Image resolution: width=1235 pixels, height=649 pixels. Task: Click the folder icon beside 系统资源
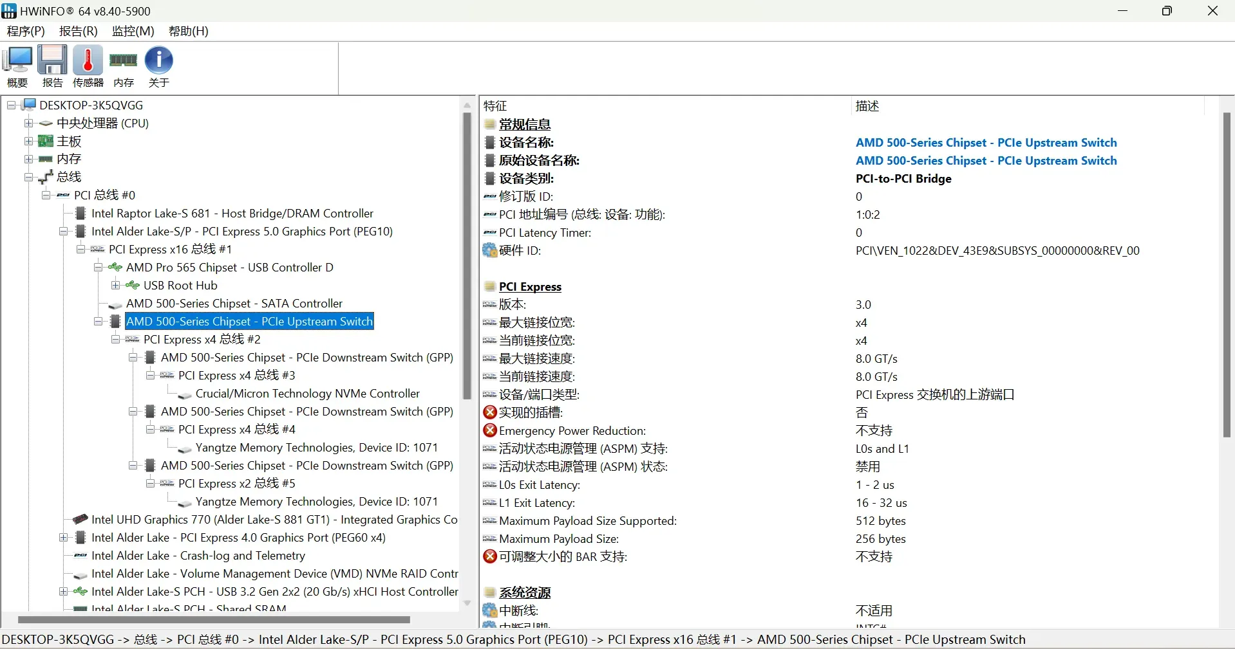(x=490, y=592)
